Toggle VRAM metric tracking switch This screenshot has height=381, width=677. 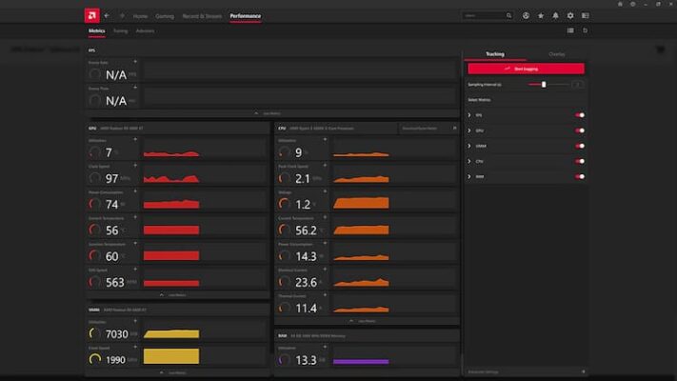click(580, 146)
